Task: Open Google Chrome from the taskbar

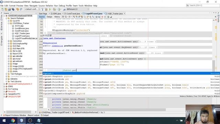Action: 13,121
